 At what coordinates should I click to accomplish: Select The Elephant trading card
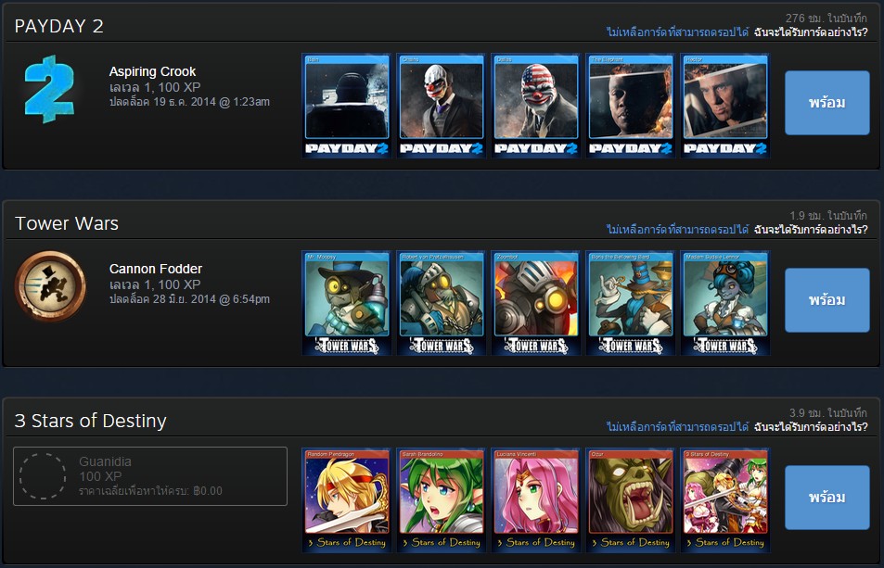pyautogui.click(x=631, y=106)
